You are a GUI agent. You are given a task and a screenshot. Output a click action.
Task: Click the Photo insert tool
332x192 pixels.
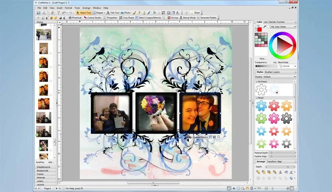point(125,13)
